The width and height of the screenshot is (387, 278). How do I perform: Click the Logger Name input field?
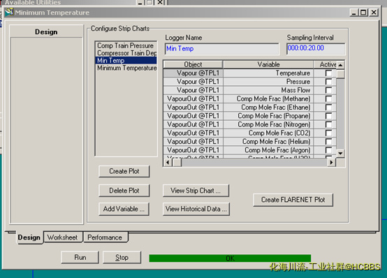(x=222, y=49)
